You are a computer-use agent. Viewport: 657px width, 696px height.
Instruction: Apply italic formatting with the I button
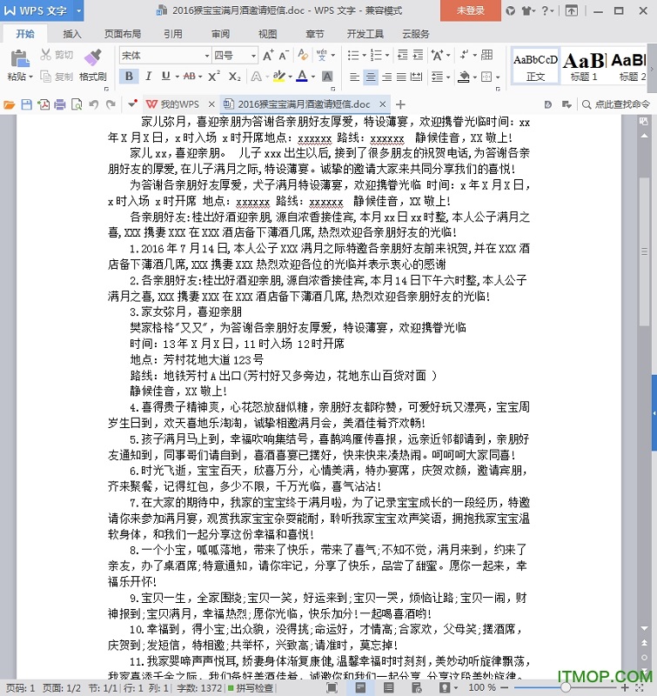[150, 77]
